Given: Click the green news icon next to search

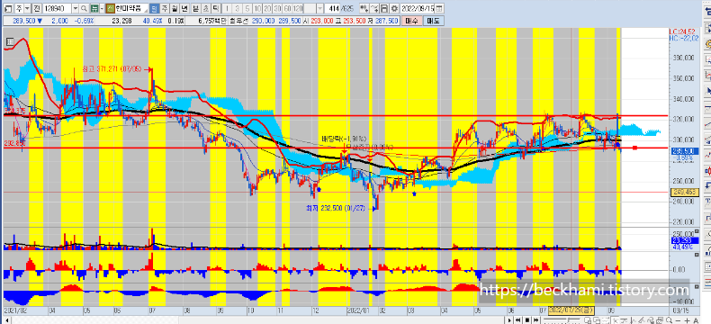Looking at the screenshot, I should coord(94,9).
